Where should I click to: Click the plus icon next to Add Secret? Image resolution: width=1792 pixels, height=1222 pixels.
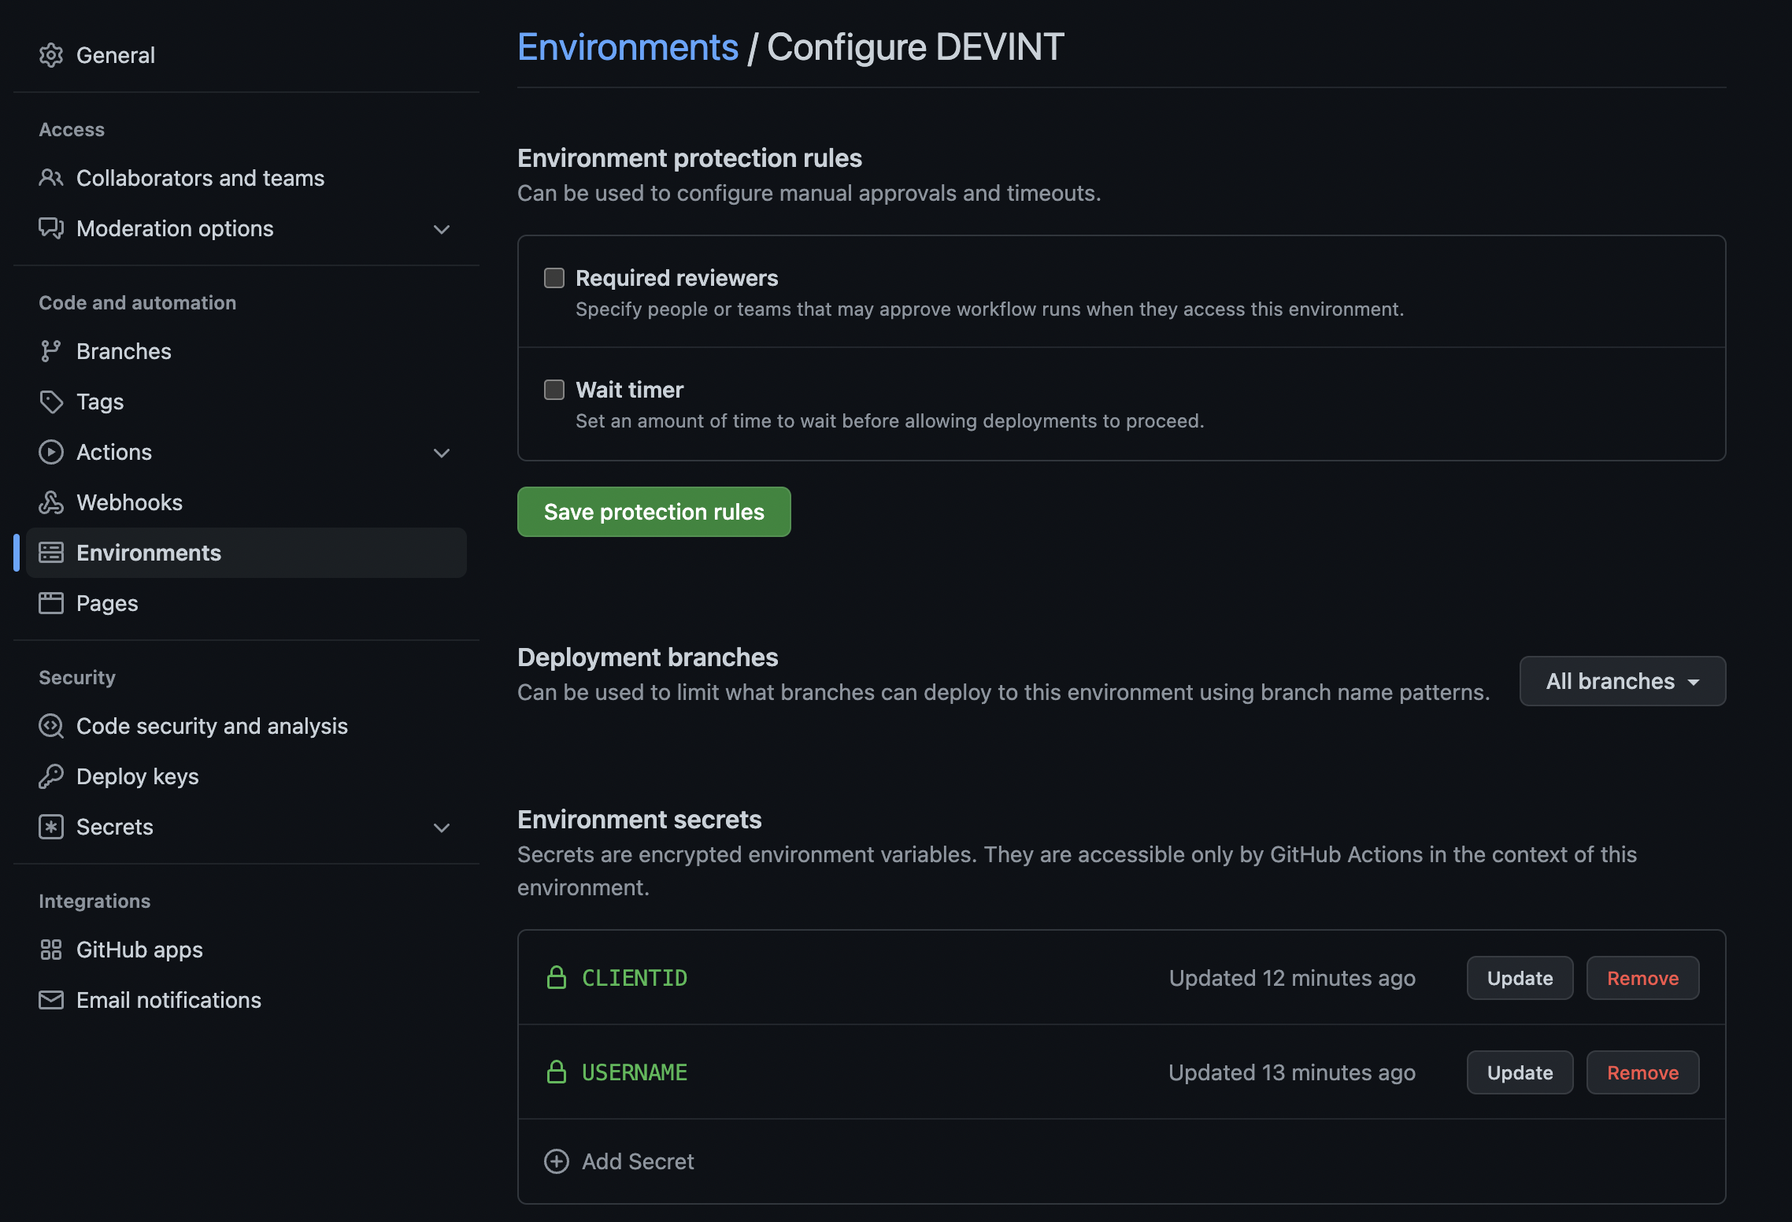click(556, 1161)
